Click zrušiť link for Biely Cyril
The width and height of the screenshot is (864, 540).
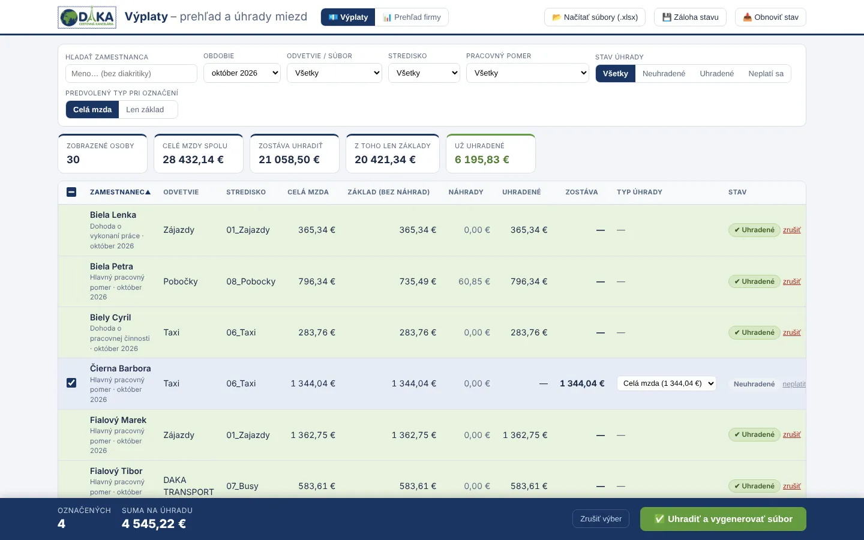point(792,332)
